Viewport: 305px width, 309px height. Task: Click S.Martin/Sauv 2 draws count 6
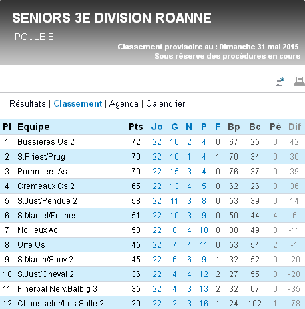[x=189, y=260]
